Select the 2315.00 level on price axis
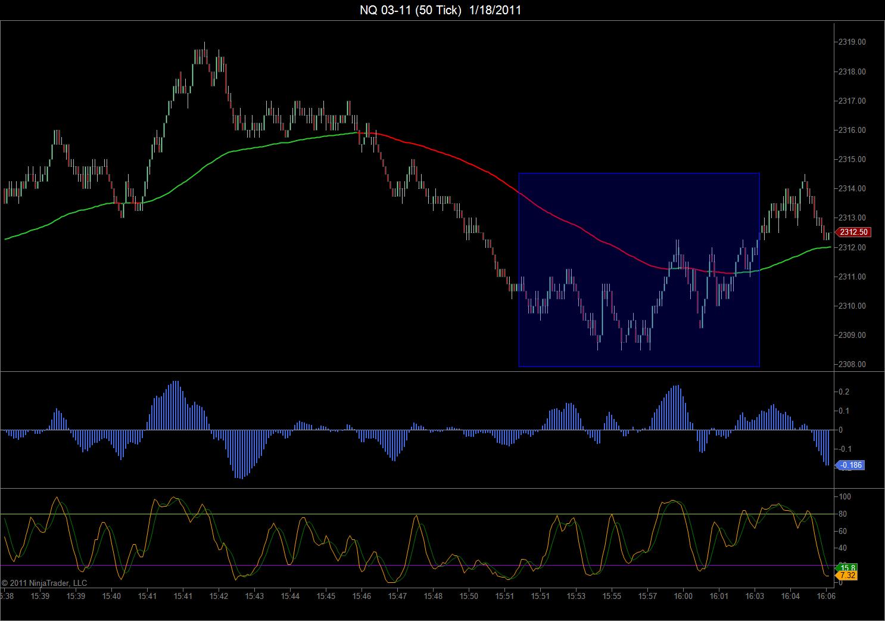 click(852, 160)
